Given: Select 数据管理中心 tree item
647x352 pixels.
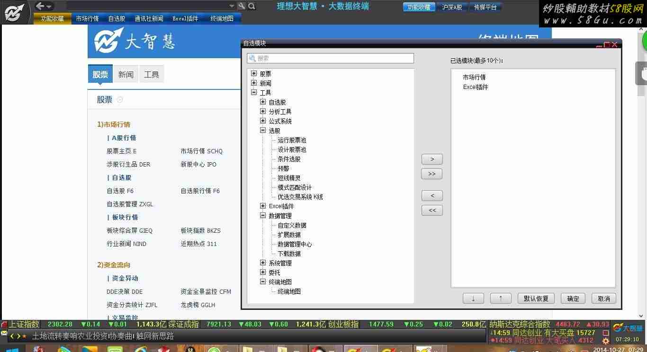Looking at the screenshot, I should coord(295,244).
